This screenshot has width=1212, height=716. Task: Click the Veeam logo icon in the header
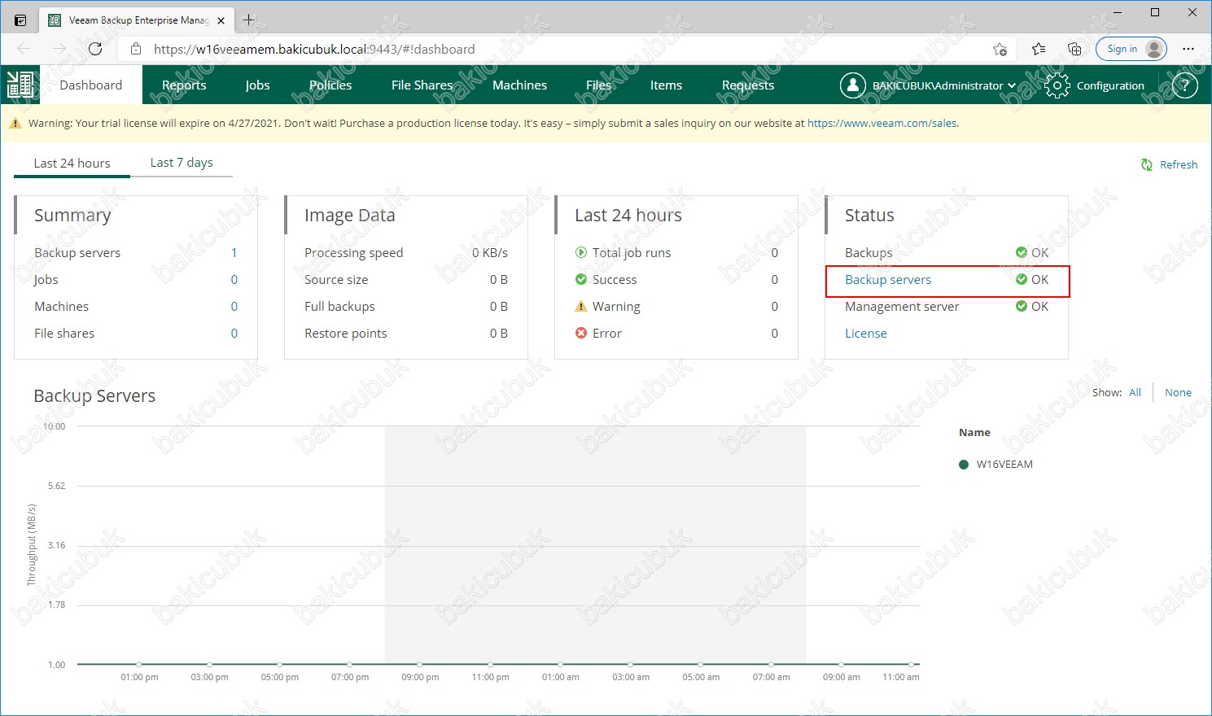[x=20, y=85]
